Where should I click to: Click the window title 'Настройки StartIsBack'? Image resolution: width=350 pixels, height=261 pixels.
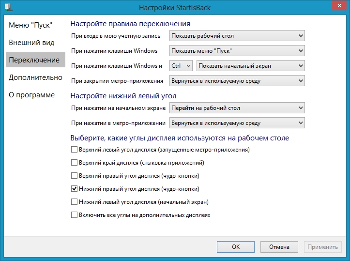(x=175, y=8)
